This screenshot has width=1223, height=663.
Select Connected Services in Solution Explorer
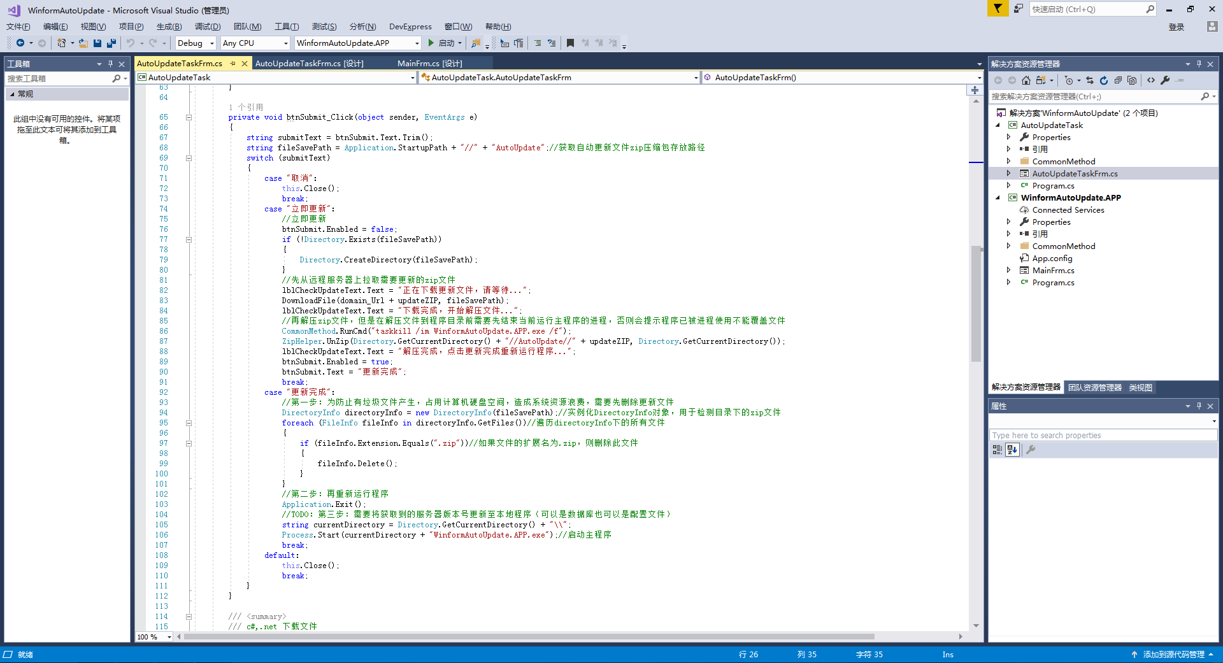tap(1068, 210)
